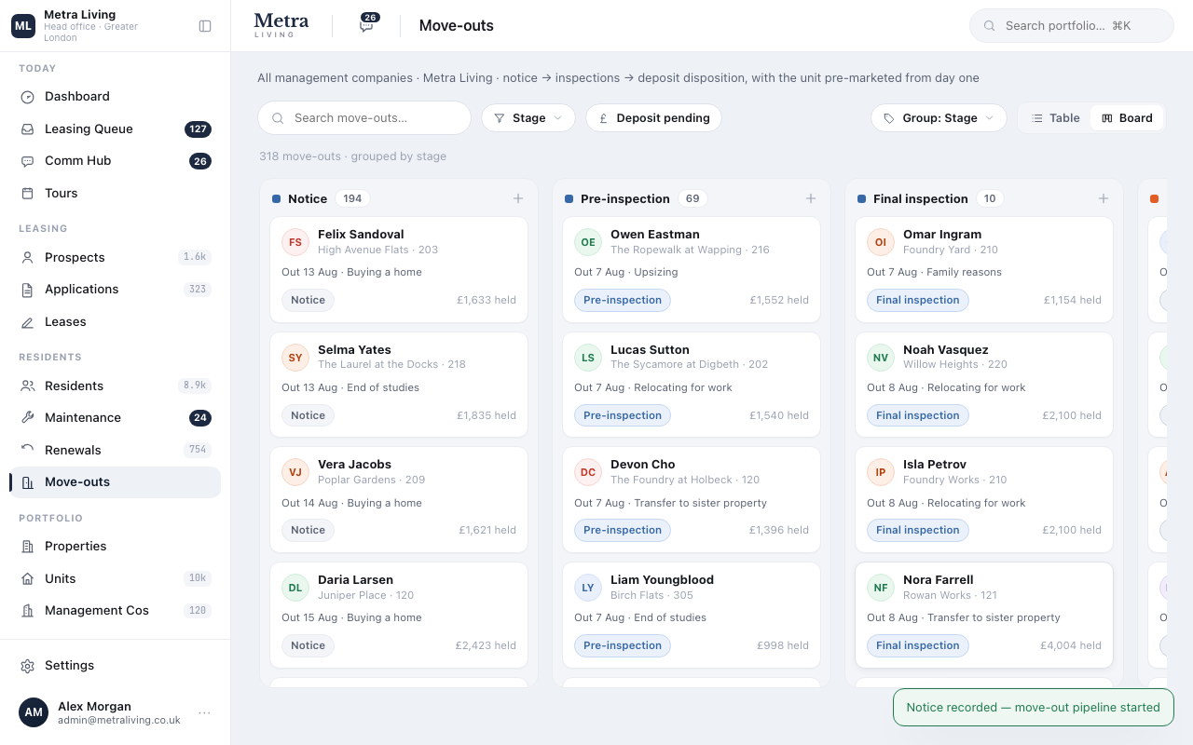Toggle the Deposit pending filter

(653, 118)
